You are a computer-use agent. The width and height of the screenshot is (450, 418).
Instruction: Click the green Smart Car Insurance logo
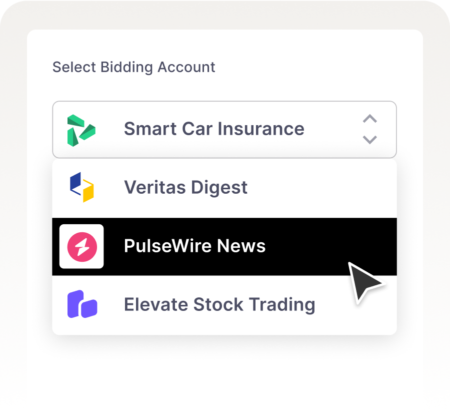81,130
